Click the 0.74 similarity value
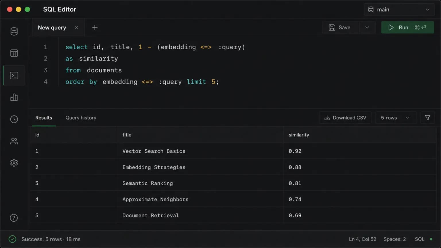441x248 pixels. [x=295, y=199]
